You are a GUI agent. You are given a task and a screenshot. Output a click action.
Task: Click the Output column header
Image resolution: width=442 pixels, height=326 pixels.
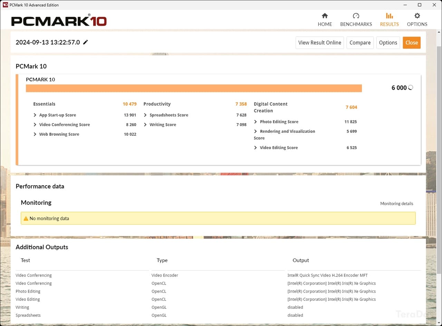tap(301, 260)
